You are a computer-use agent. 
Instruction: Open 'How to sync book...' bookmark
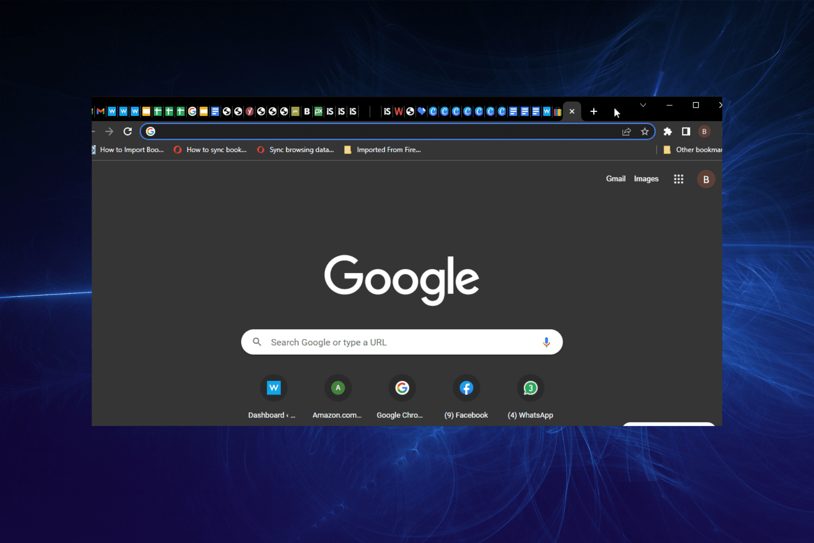210,150
